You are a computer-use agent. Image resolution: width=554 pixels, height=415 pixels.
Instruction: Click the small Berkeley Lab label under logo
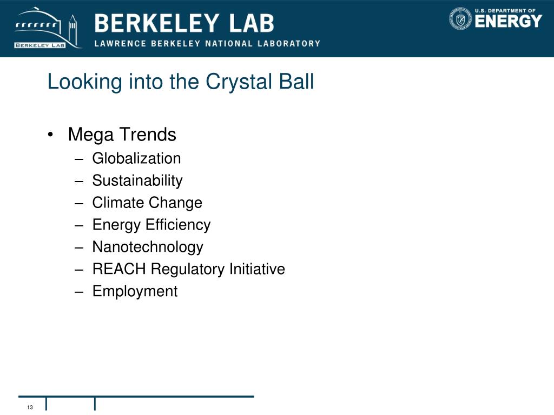pyautogui.click(x=39, y=45)
